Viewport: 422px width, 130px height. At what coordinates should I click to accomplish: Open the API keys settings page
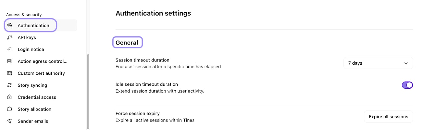point(27,37)
